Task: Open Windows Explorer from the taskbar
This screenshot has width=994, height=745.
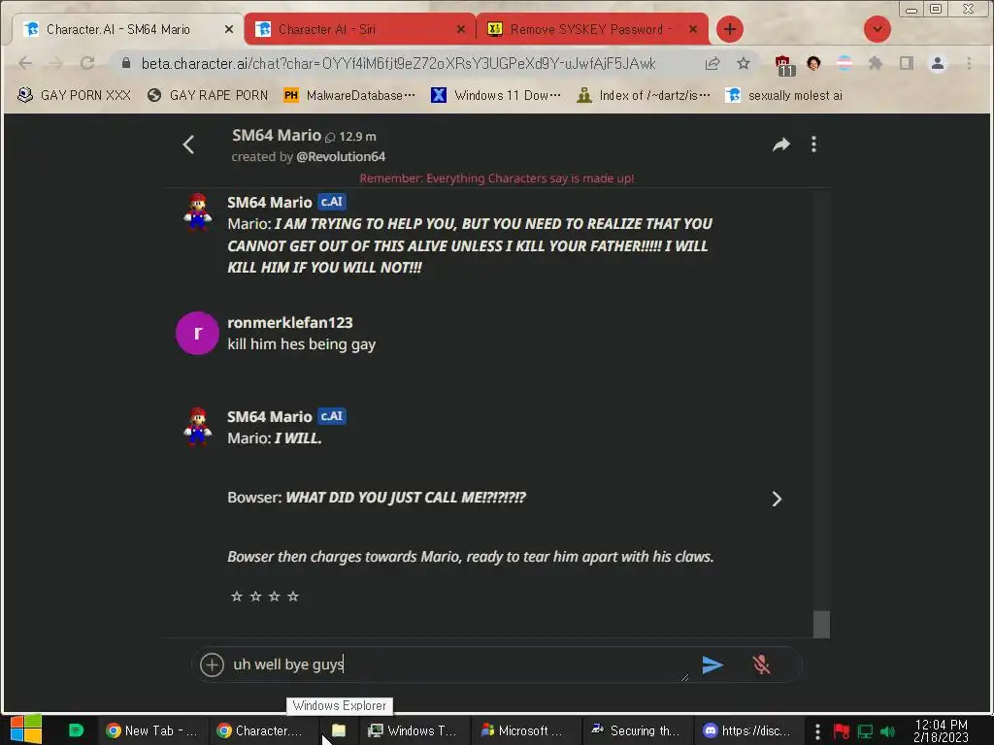Action: pyautogui.click(x=339, y=730)
